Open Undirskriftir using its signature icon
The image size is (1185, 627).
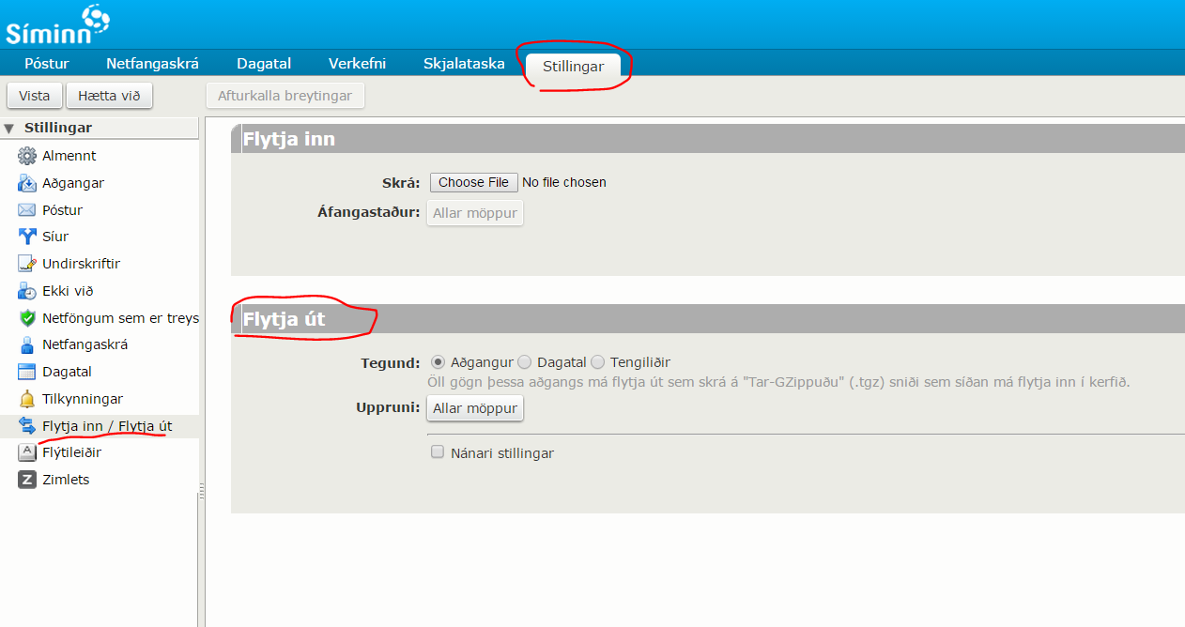[26, 264]
